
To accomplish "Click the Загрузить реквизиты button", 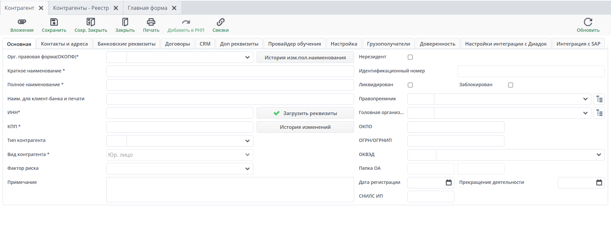I will tap(305, 113).
